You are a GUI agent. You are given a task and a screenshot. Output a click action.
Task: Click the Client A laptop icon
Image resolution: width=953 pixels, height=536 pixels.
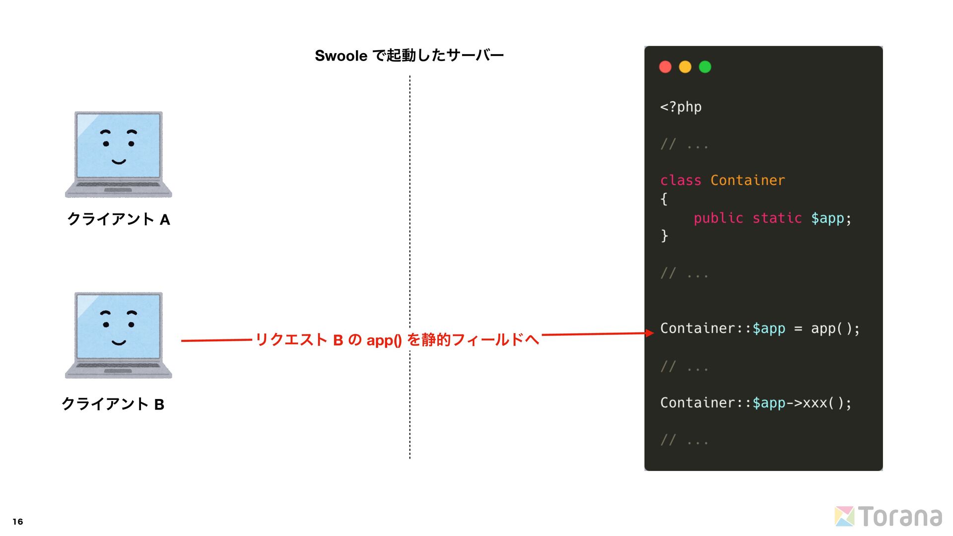click(118, 154)
